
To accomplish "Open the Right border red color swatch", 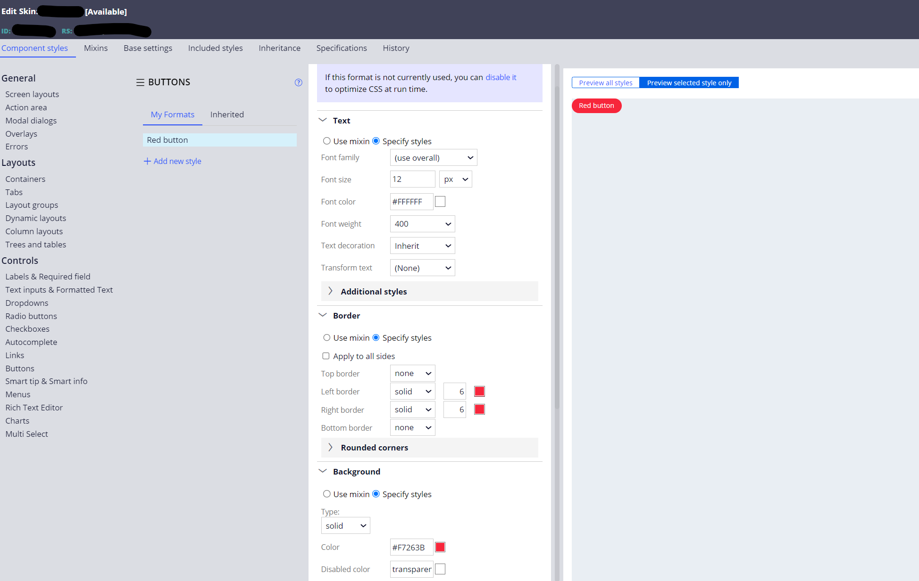I will 479,409.
